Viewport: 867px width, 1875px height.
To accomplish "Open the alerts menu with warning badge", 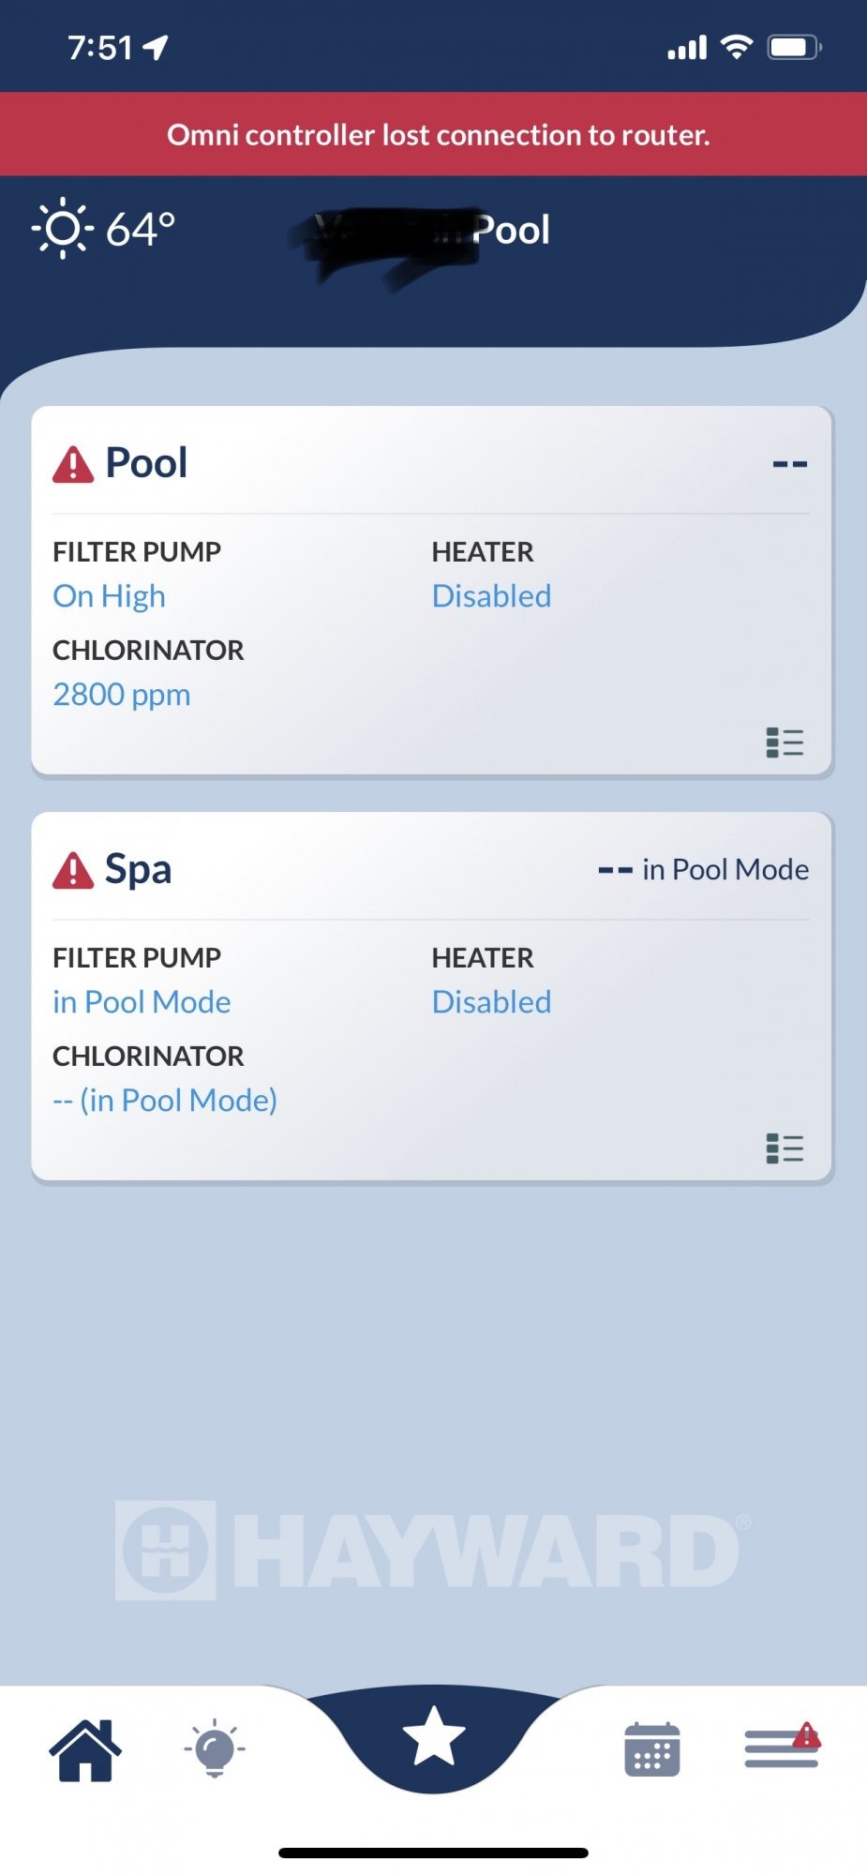I will pyautogui.click(x=783, y=1747).
